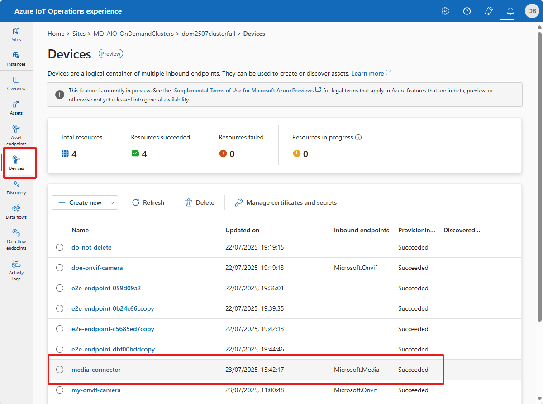Click the Delete toolbar button
The height and width of the screenshot is (404, 543).
[x=200, y=202]
